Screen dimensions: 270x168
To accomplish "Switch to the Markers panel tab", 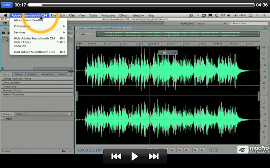I will (32, 74).
